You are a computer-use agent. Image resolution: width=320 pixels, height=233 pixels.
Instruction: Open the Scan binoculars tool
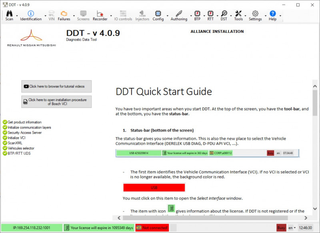[9, 16]
